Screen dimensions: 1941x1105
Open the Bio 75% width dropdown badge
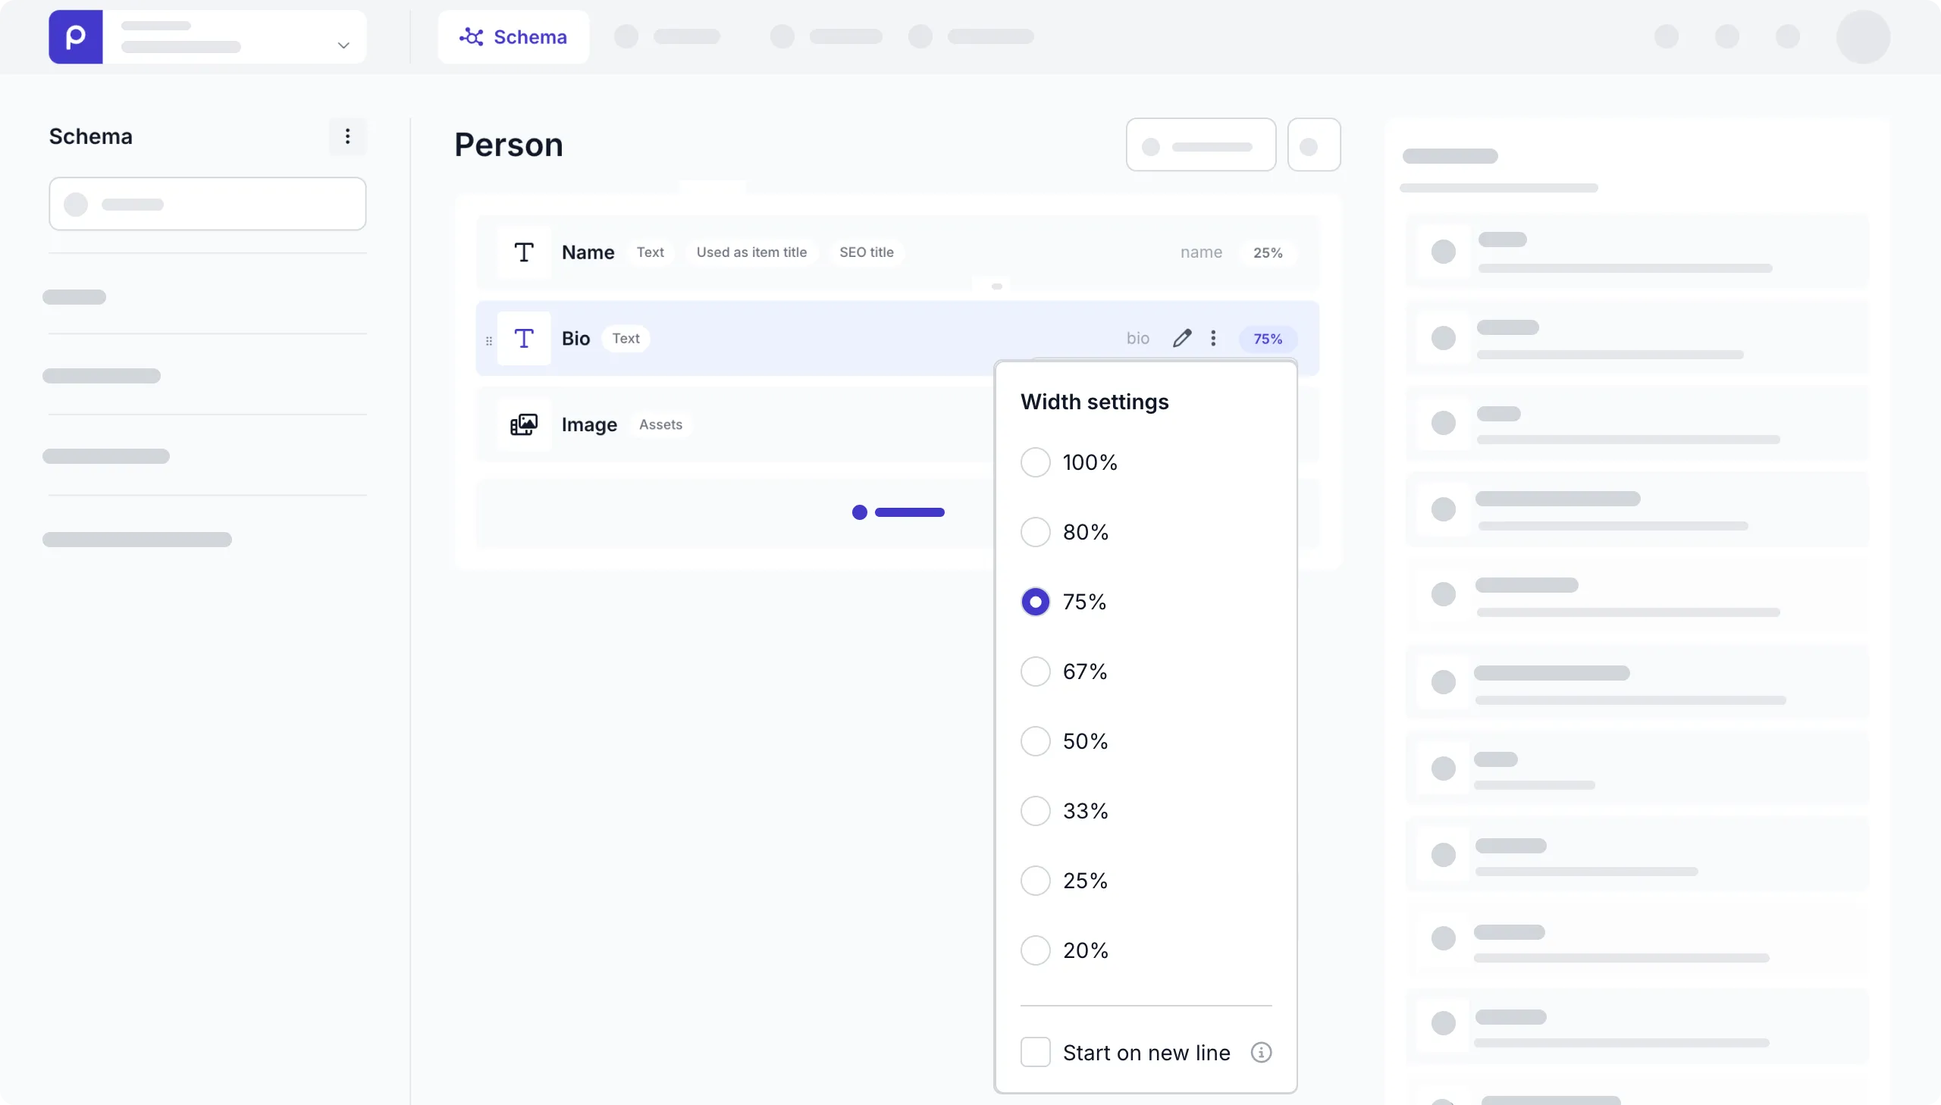point(1267,340)
